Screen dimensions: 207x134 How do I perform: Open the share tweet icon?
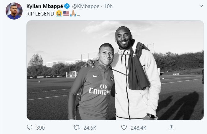(171, 127)
